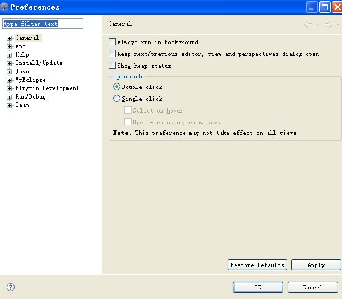Enable Show heap status checkbox
342x299 pixels.
coord(112,66)
